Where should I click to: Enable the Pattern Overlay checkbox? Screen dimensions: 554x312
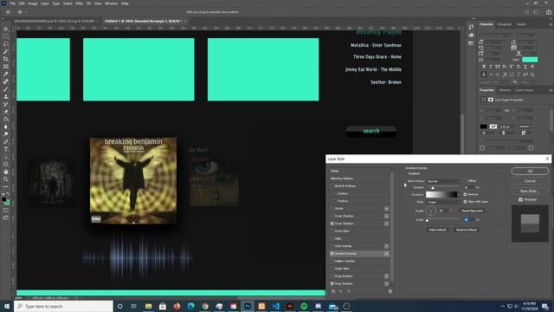coord(332,261)
